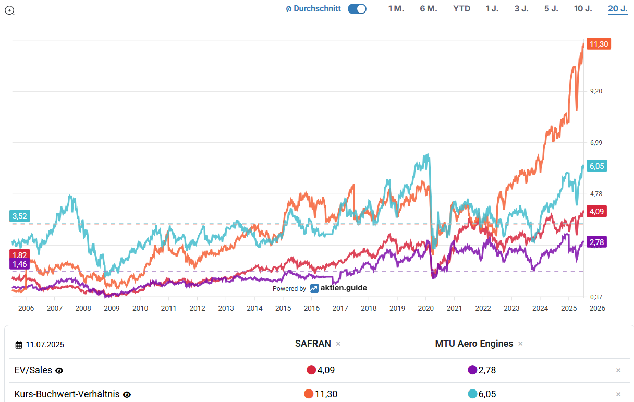Click the zoom magnifier icon above the chart
Screen dimensions: 634x402
click(9, 10)
